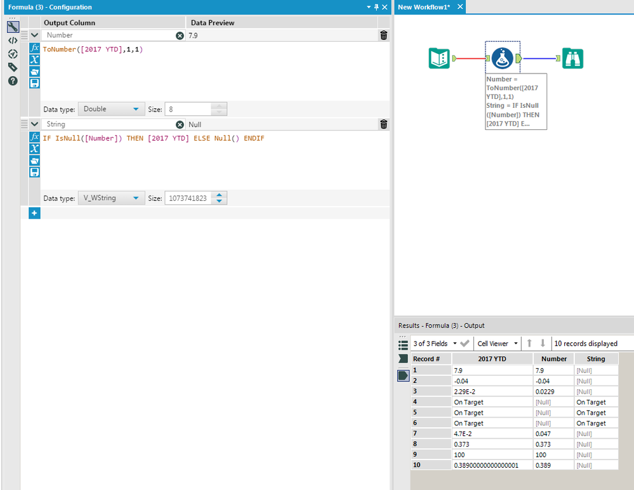Click the Number column header in results
The height and width of the screenshot is (490, 634).
tap(554, 359)
